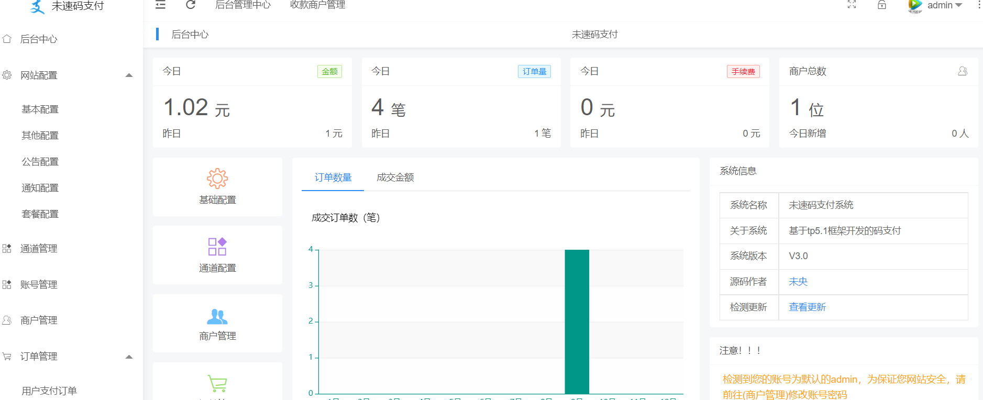The height and width of the screenshot is (400, 983).
Task: Collapse the 网站配置 menu arrow
Action: click(x=129, y=75)
